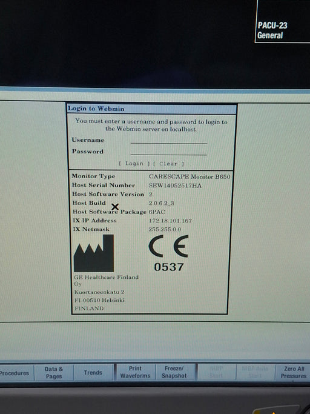Screen dimensions: 310x414
Task: Click the Host Serial Number value
Action: pos(175,185)
